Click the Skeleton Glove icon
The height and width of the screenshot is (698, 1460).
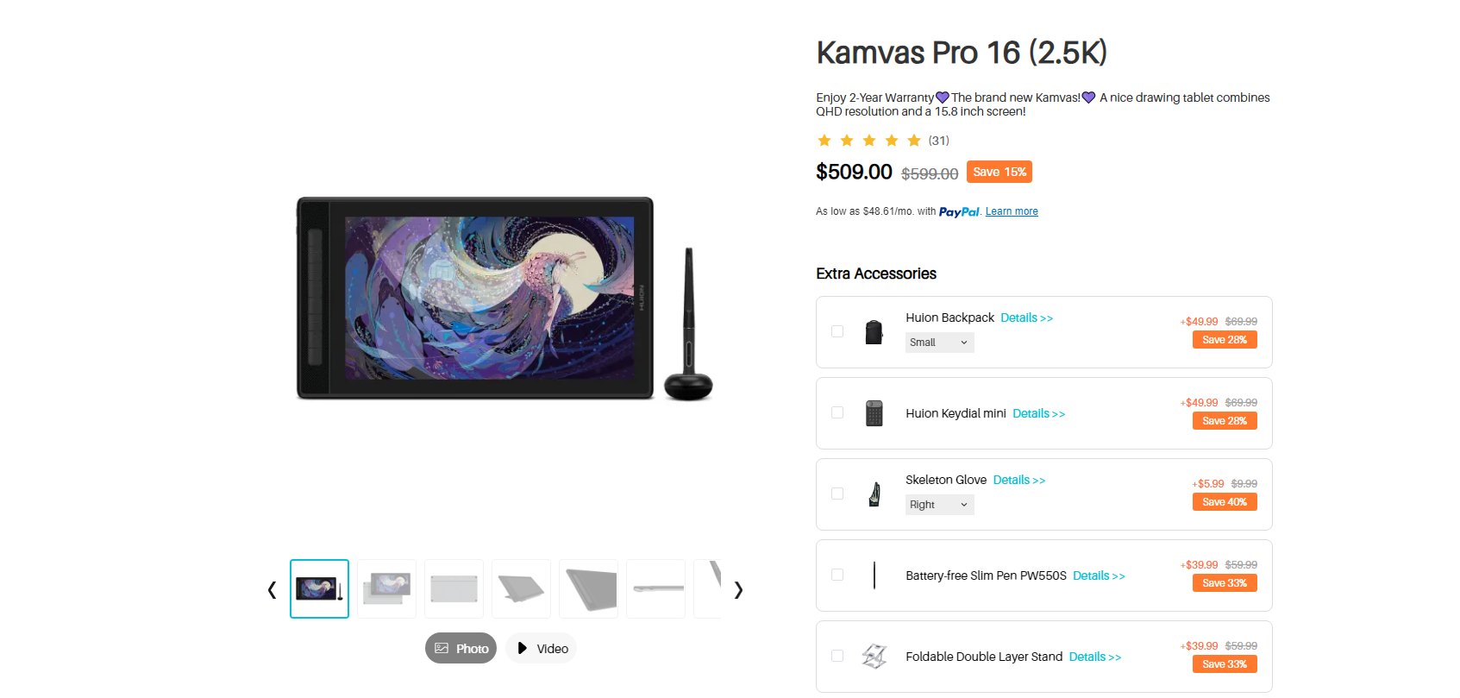tap(874, 494)
